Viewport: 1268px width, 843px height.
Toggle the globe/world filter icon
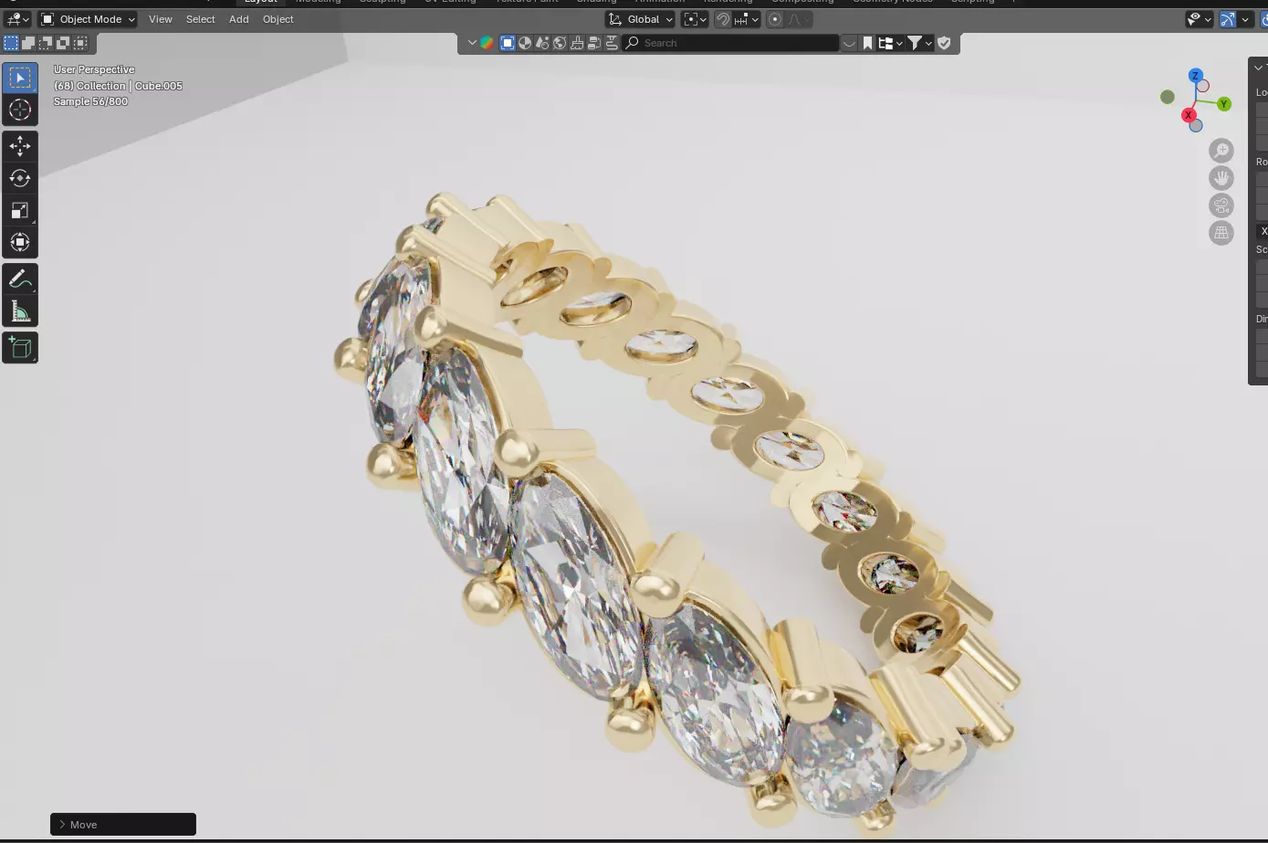pos(560,43)
